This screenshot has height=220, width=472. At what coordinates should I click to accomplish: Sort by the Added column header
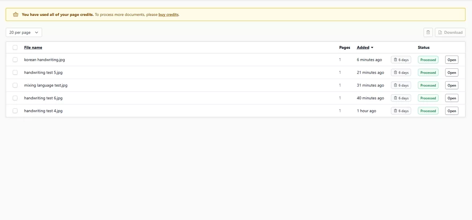[x=365, y=47]
